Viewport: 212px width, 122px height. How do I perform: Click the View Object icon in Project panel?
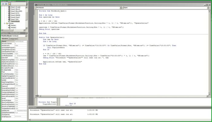pos(6,4)
